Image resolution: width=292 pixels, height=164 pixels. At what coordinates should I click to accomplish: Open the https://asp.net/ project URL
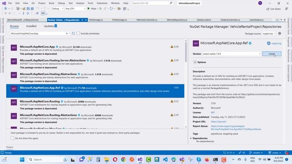(x=219, y=122)
